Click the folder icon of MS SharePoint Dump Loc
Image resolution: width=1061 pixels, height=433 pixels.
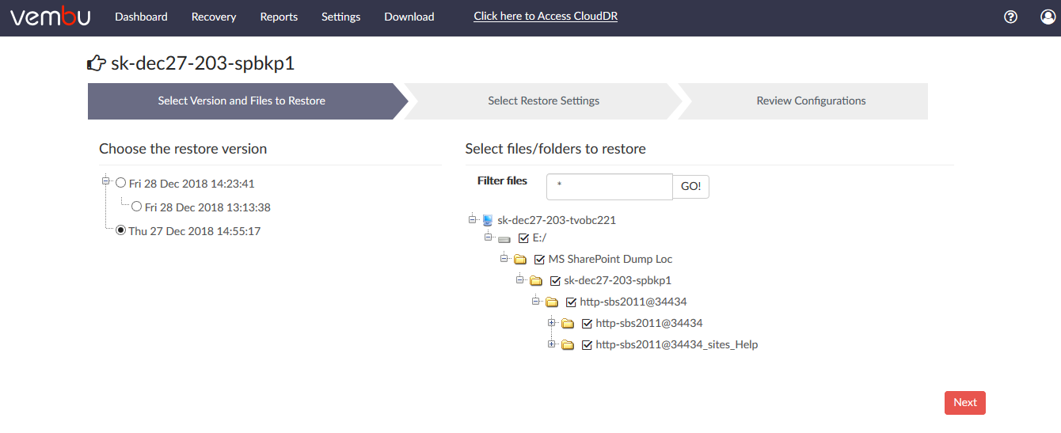click(520, 259)
